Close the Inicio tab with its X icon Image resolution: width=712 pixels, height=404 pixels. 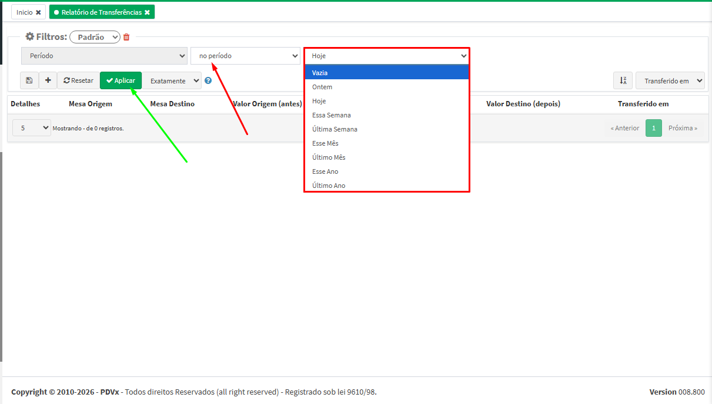click(38, 12)
